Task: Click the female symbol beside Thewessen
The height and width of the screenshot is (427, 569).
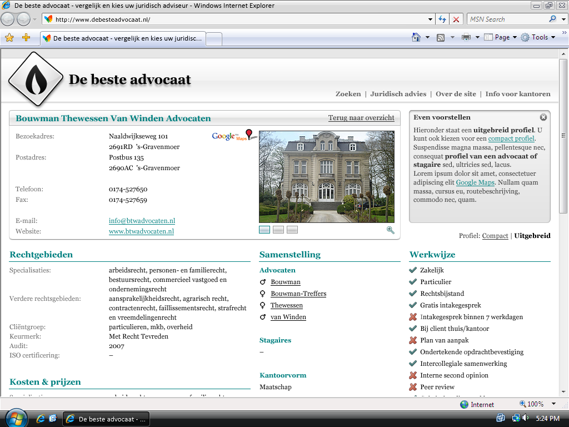Action: click(262, 305)
